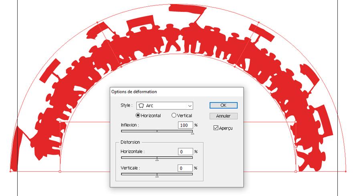This screenshot has width=355, height=196.
Task: Open the Style dropdown showing Arc
Action: click(165, 106)
